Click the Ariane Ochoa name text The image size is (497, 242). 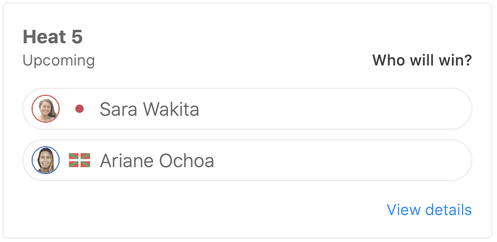click(x=157, y=161)
